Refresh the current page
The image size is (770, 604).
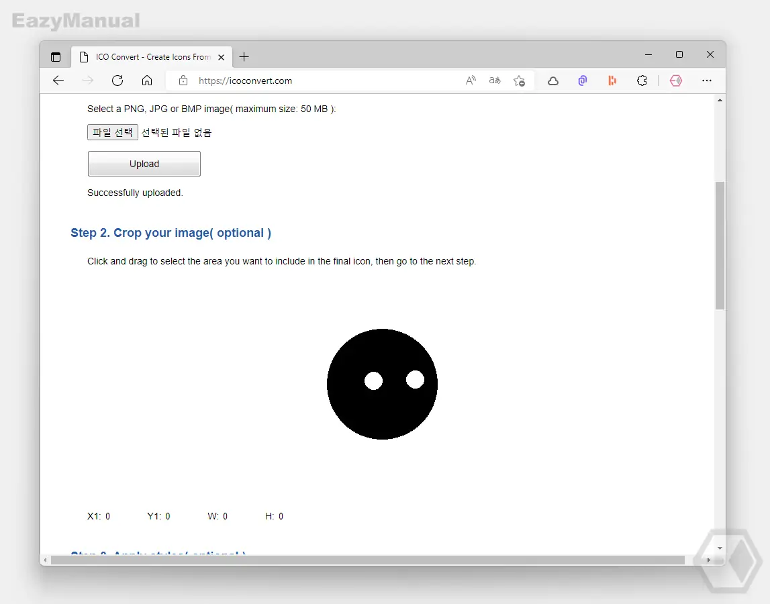[x=117, y=81]
